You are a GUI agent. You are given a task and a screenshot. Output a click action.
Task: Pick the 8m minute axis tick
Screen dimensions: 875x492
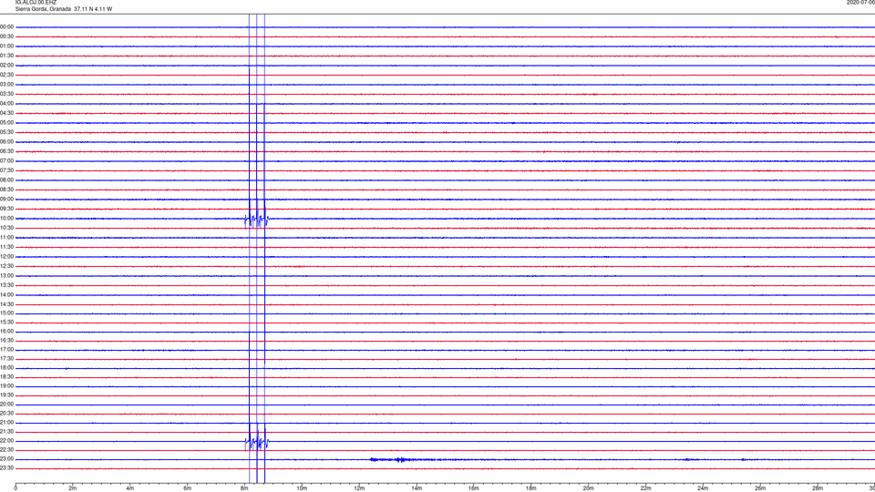244,488
